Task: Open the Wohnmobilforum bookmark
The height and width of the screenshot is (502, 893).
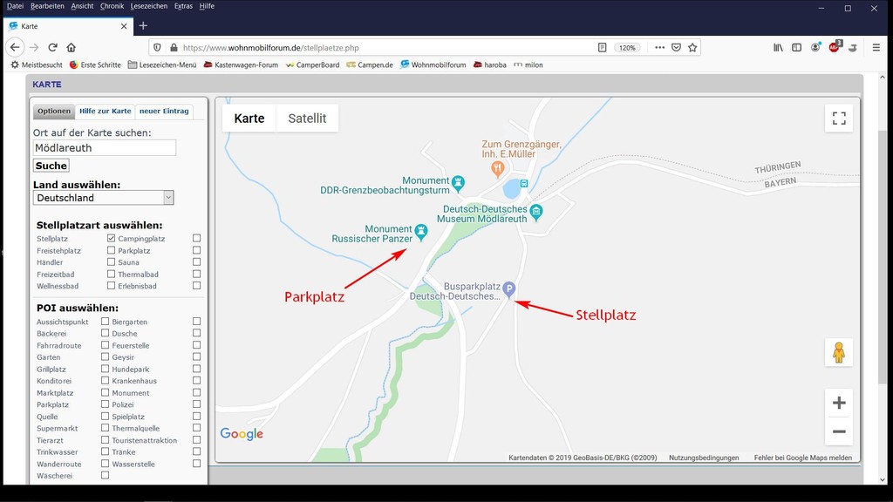Action: (433, 64)
